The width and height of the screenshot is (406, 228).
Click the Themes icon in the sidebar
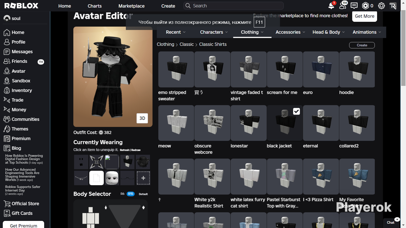tap(7, 129)
